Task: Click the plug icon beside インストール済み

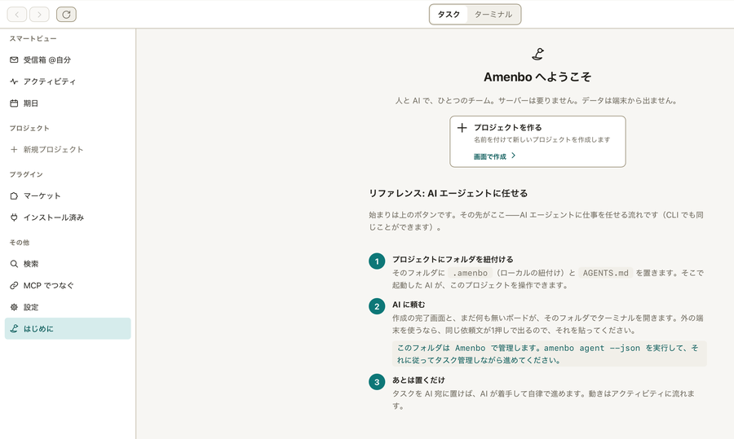Action: [x=14, y=217]
